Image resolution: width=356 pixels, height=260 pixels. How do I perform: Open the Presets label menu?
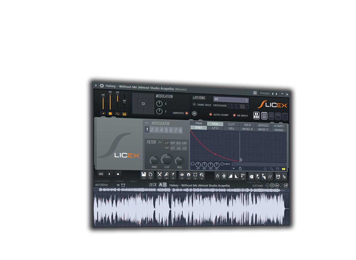pyautogui.click(x=265, y=93)
